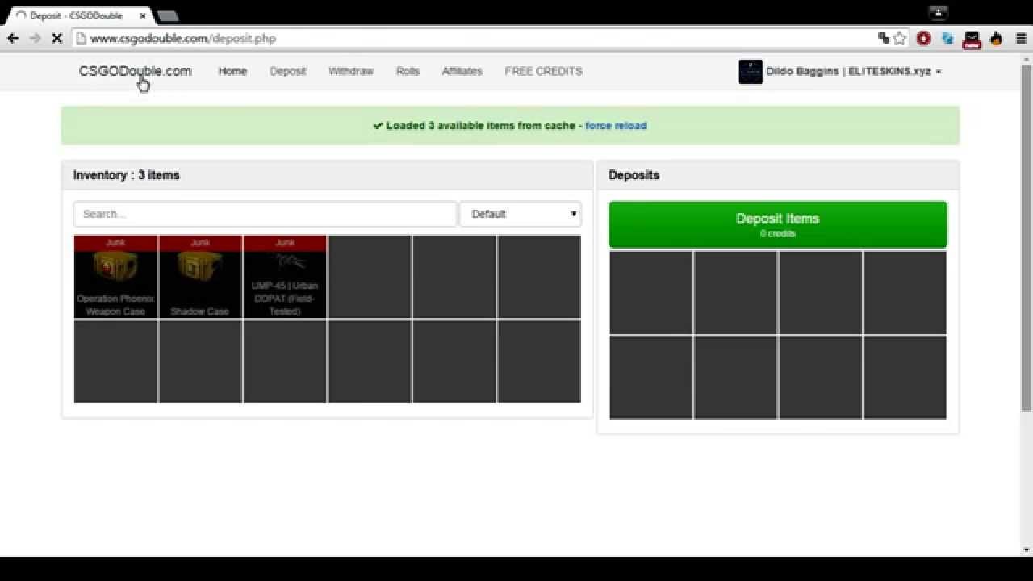
Task: Select the Shadow Case item
Action: [x=200, y=277]
